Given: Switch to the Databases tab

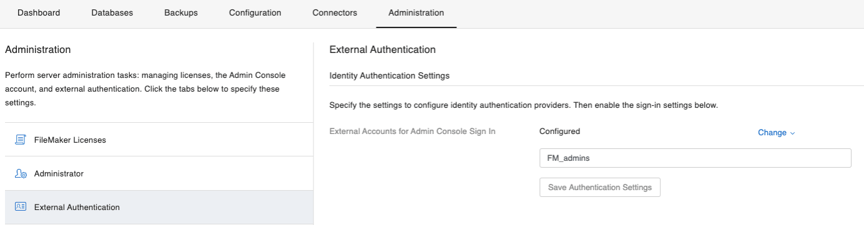Looking at the screenshot, I should coord(112,12).
